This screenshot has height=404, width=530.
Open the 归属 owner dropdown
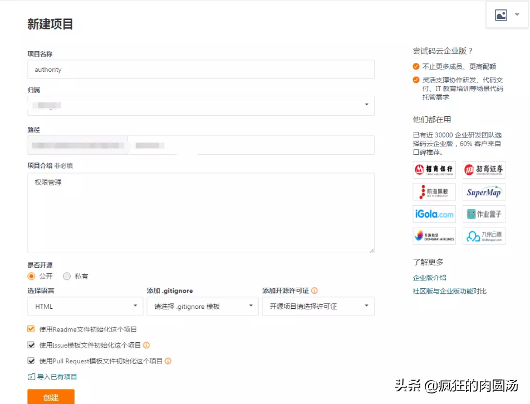coord(200,105)
